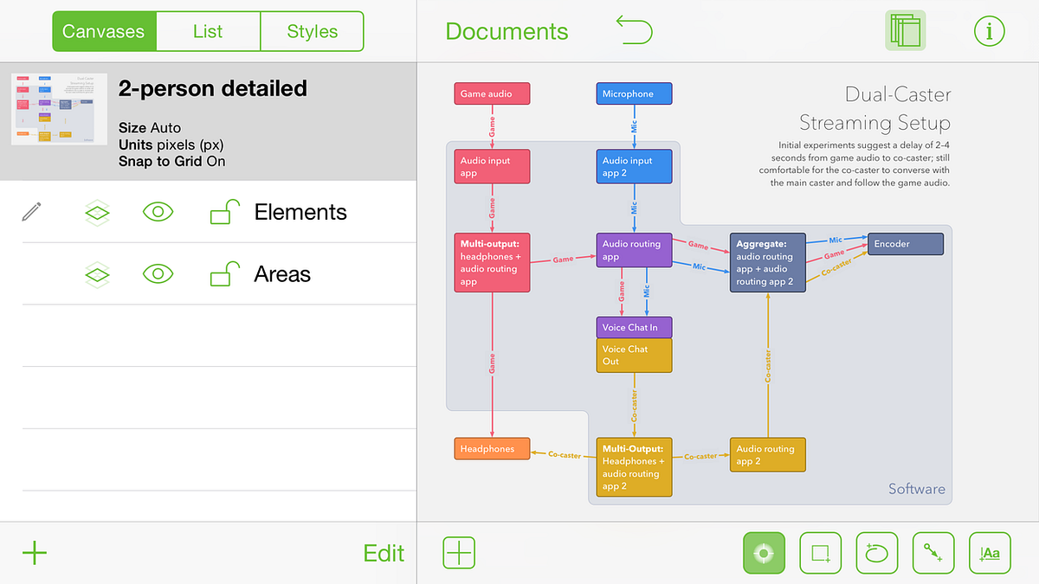The height and width of the screenshot is (584, 1039).
Task: Hide the Elements layer
Action: point(158,211)
